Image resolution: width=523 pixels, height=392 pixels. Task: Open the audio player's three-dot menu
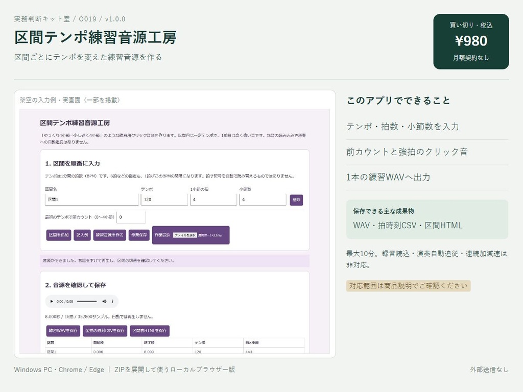(112, 301)
